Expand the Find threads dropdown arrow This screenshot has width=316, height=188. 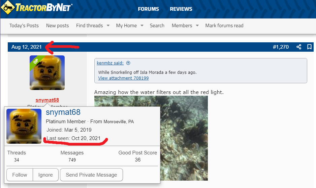[x=108, y=26]
